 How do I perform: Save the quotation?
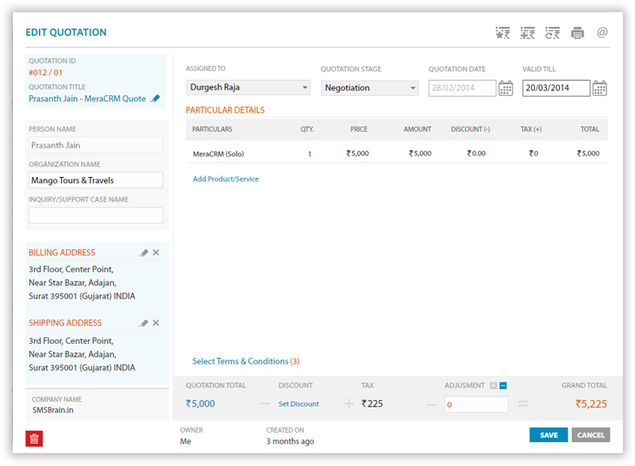548,435
